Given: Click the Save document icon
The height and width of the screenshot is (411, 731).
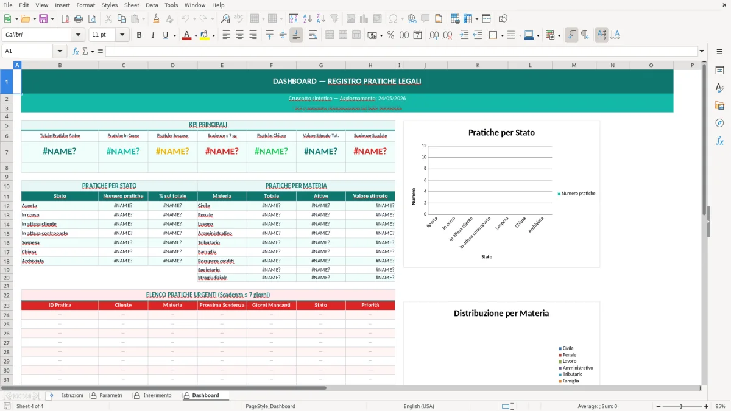Looking at the screenshot, I should pos(43,19).
